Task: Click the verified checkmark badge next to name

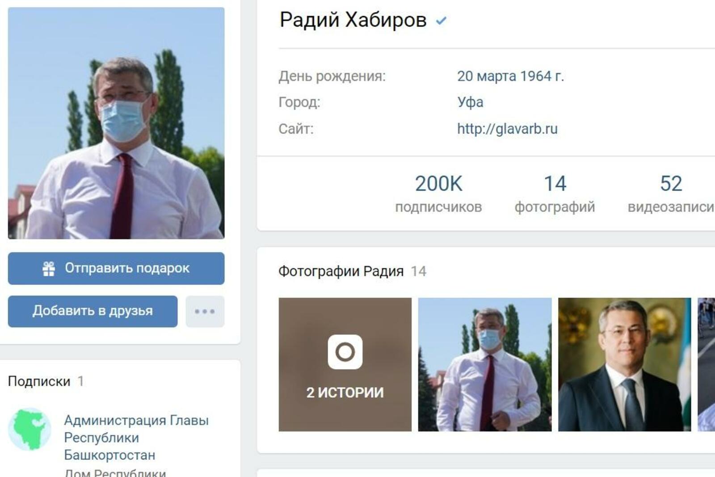Action: click(x=441, y=21)
